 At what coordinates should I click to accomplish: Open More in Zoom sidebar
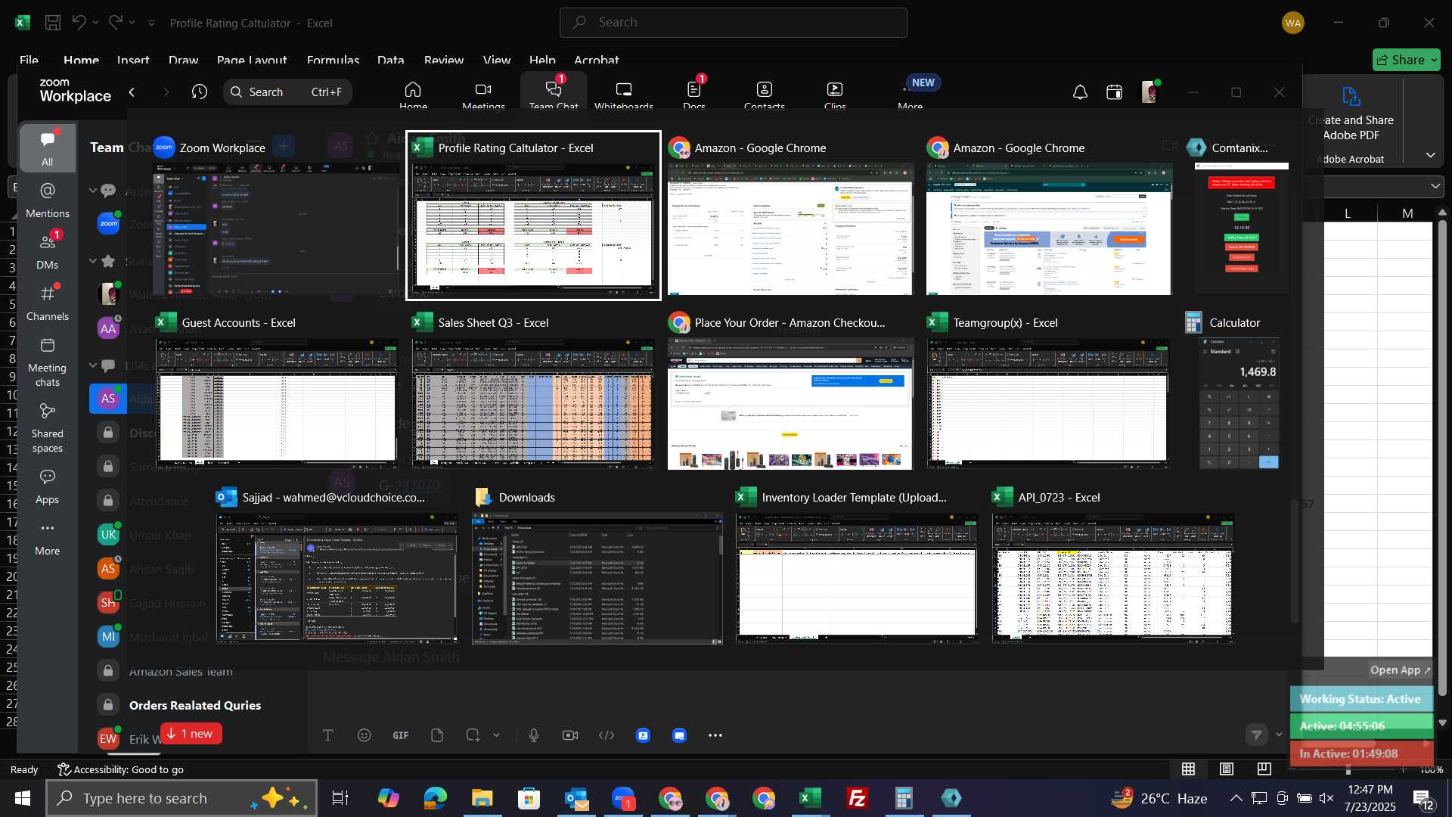(47, 538)
